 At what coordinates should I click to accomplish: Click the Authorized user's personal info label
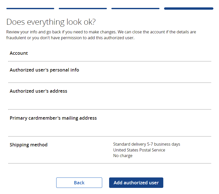pos(44,70)
